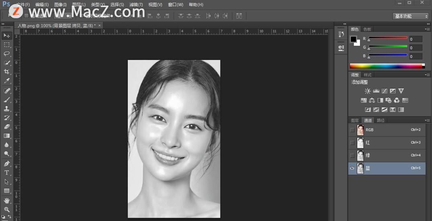Image resolution: width=432 pixels, height=221 pixels.
Task: Select the Path Selection tool
Action: click(7, 182)
